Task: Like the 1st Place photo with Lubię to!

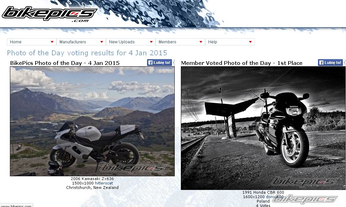Action: 330,63
